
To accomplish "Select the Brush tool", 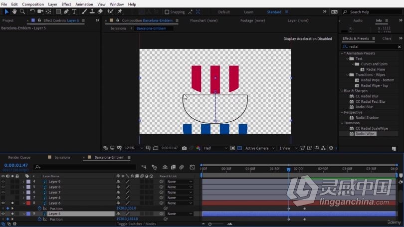I will coord(84,11).
